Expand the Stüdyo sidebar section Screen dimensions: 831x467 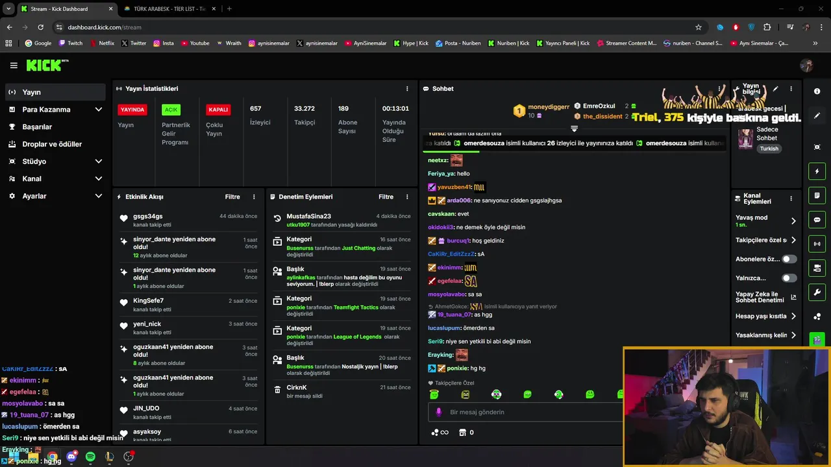click(99, 162)
